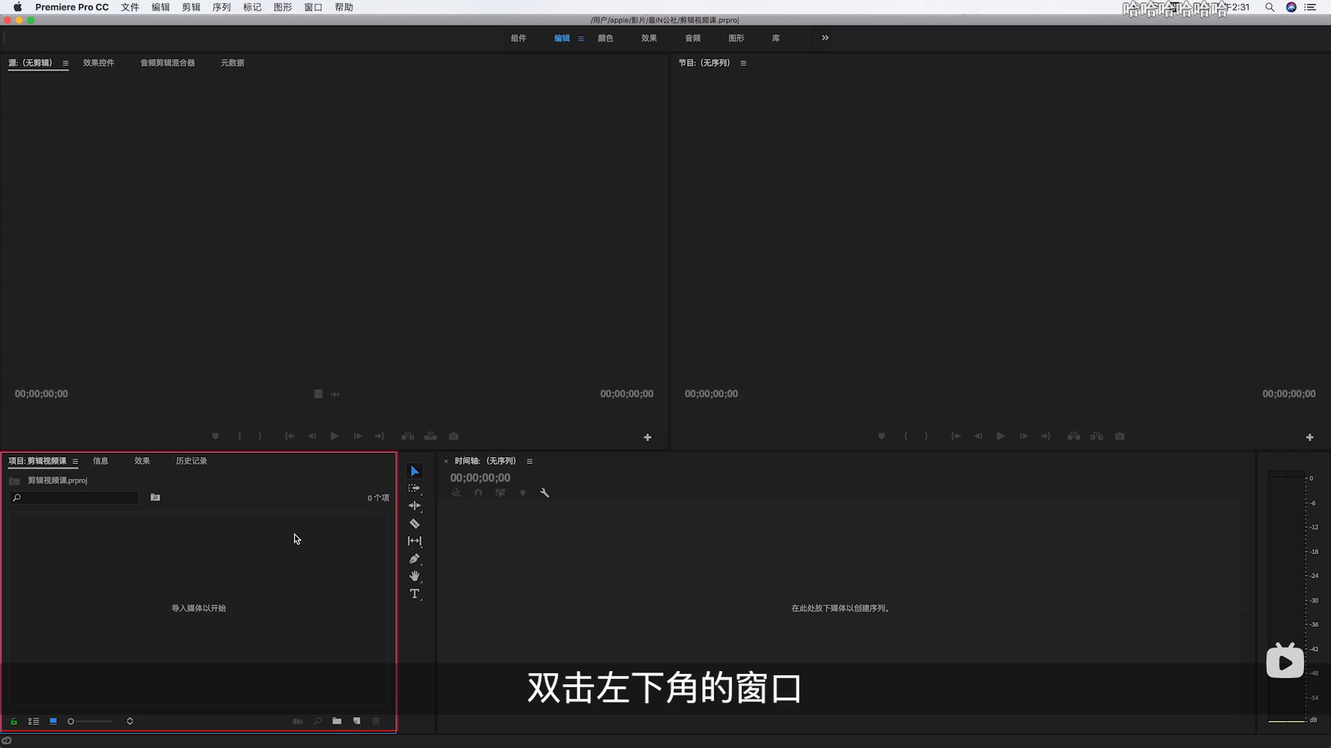
Task: Toggle nest-sequence insert mode in timeline
Action: pos(456,493)
